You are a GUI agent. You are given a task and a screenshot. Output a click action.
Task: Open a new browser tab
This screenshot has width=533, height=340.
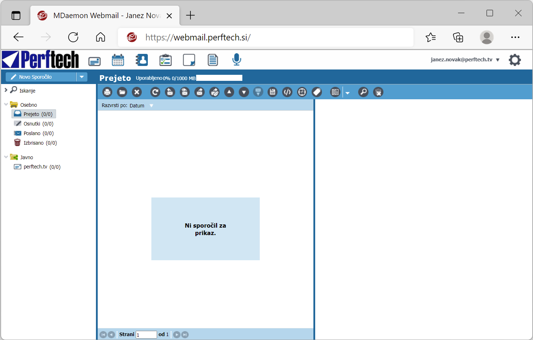pos(190,15)
